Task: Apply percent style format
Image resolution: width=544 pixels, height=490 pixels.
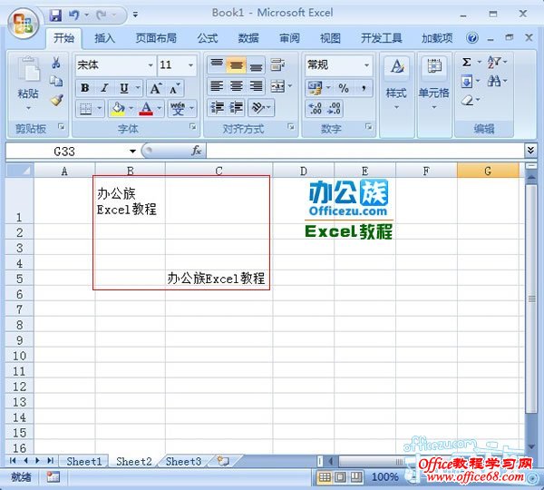Action: tap(344, 88)
